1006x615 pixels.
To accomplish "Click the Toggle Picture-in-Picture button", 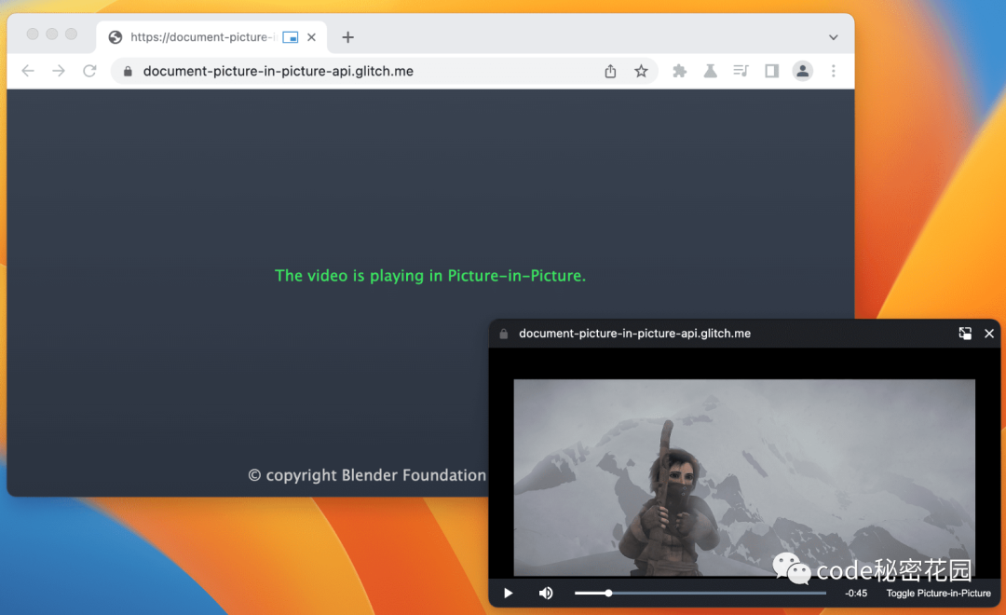I will pos(939,594).
